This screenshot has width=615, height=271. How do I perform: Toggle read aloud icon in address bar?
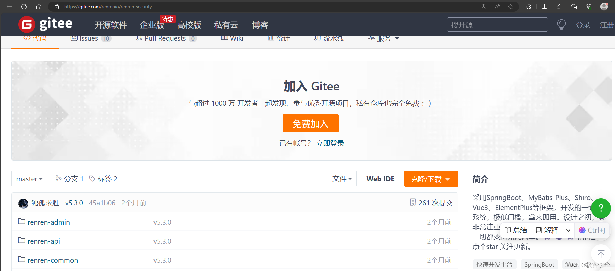click(x=497, y=7)
